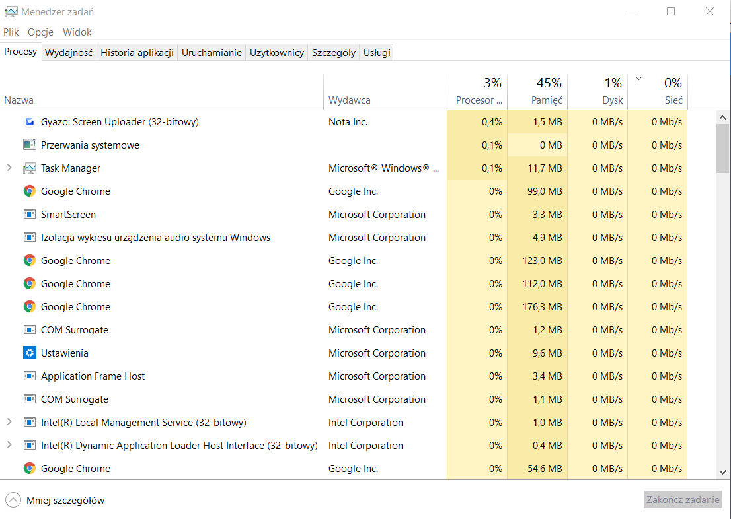This screenshot has height=519, width=731.
Task: Click the "Intel(R) Local Management Service (32-bitowy)" name
Action: point(143,423)
